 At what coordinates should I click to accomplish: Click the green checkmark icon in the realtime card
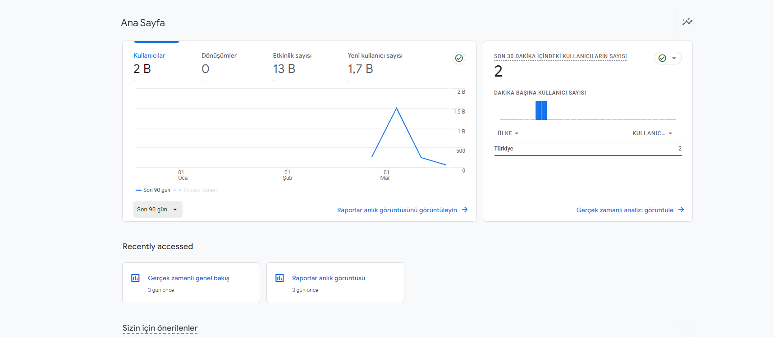[662, 58]
